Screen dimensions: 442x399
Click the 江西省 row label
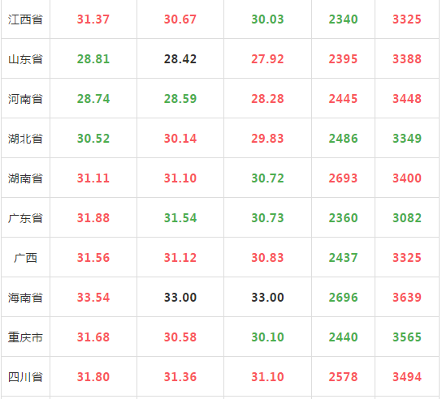point(25,19)
